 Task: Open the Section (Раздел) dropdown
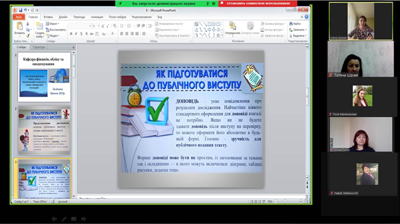[x=53, y=36]
